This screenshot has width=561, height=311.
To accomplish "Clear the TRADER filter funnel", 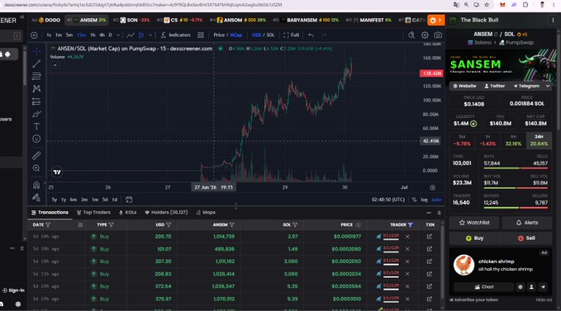I will point(411,224).
